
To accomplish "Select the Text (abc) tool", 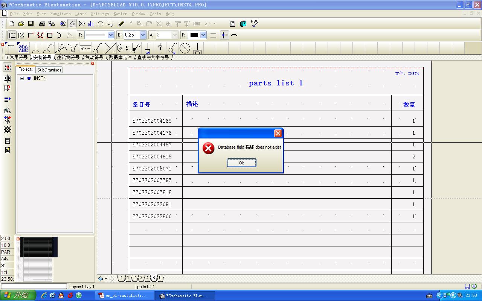I will [x=91, y=24].
